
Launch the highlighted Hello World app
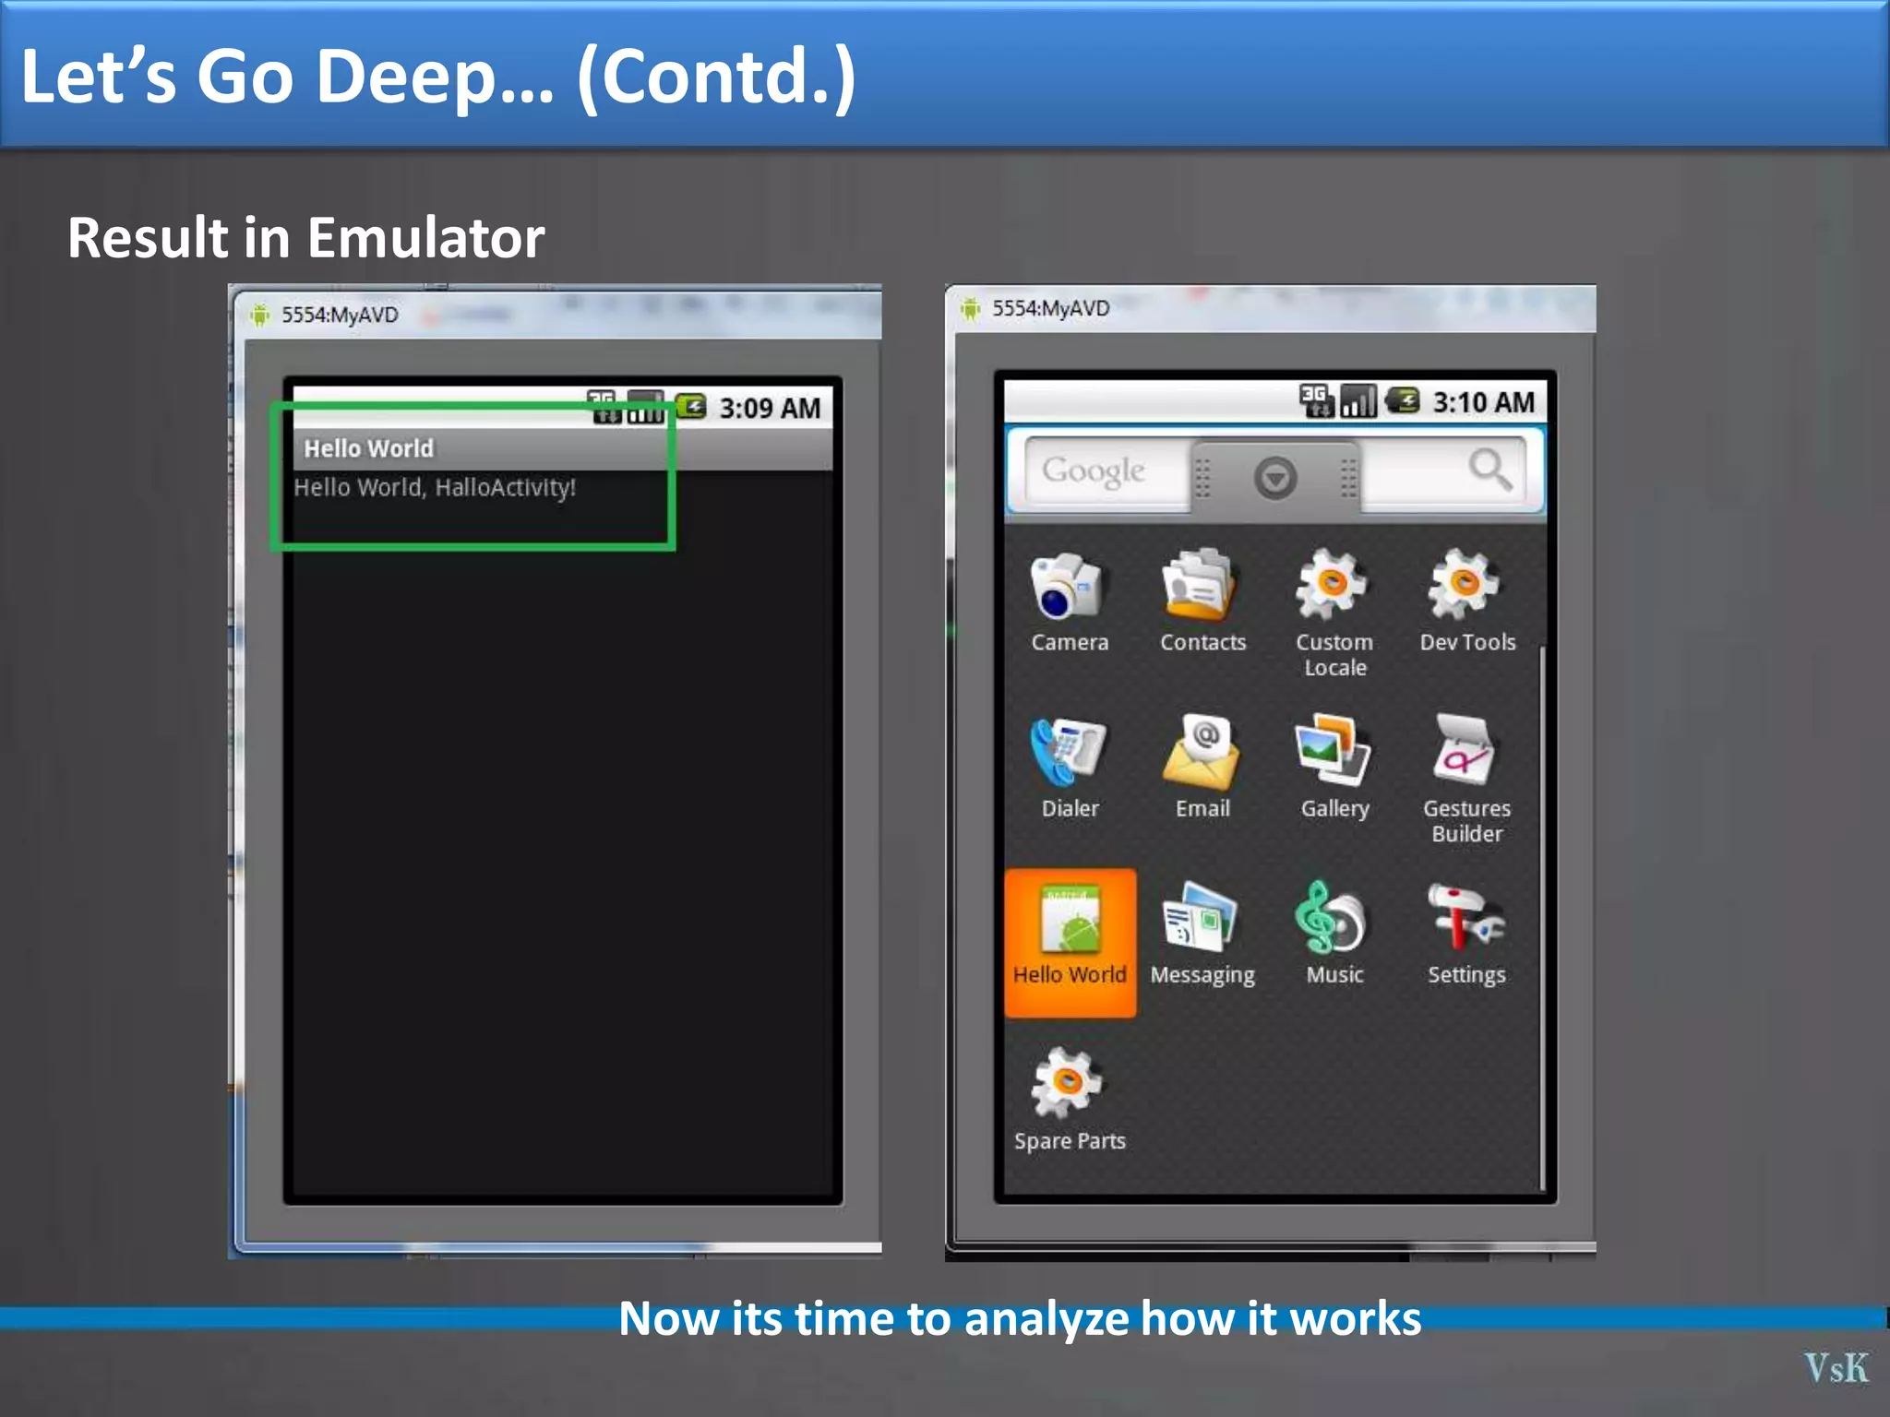coord(1070,942)
